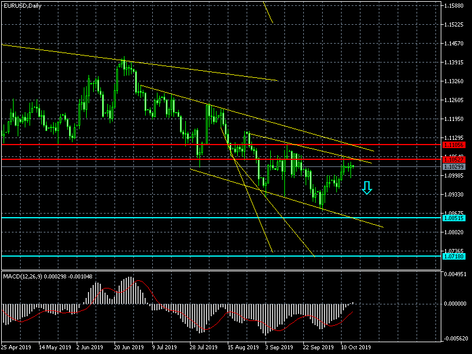
Task: Click the 1.09985 price scale label
Action: (454, 175)
